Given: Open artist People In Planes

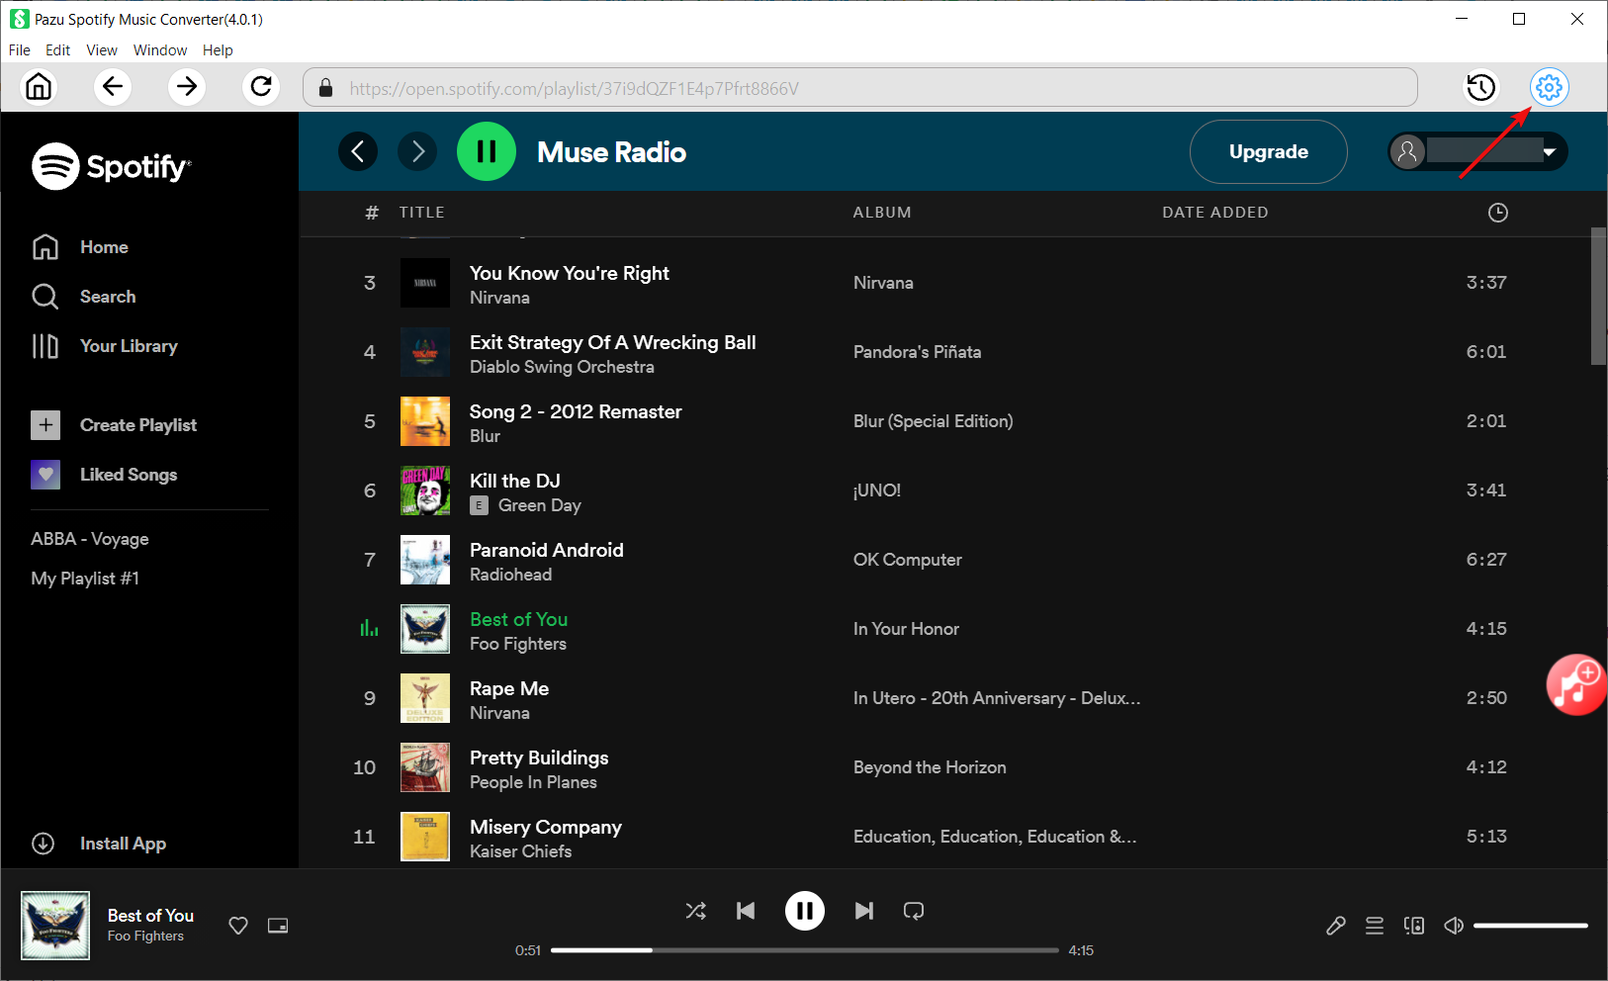Looking at the screenshot, I should click(533, 782).
